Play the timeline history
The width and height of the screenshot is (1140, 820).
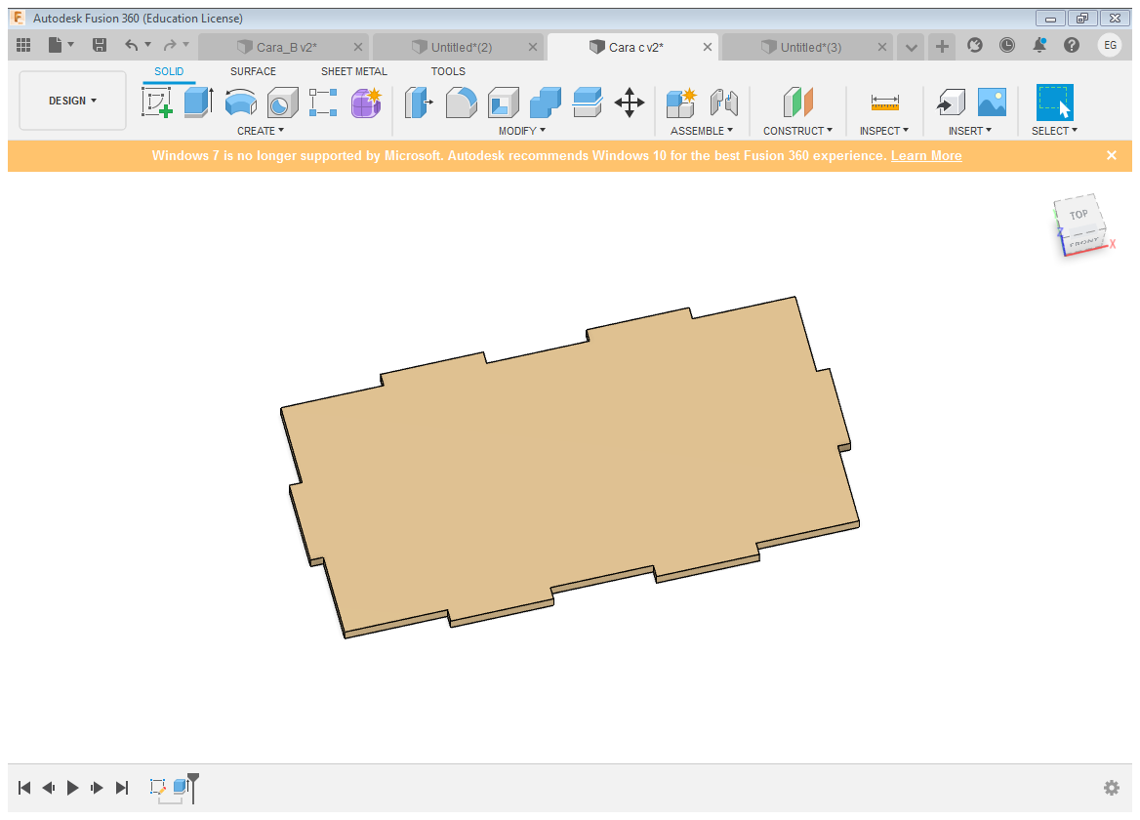click(x=72, y=787)
